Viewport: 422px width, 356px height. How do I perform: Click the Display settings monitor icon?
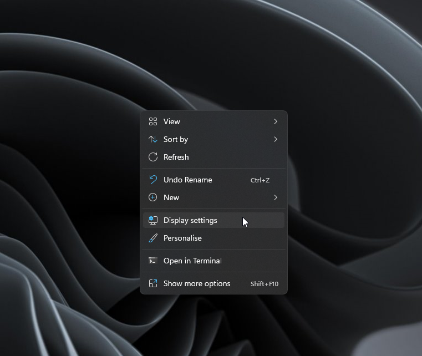tap(153, 220)
